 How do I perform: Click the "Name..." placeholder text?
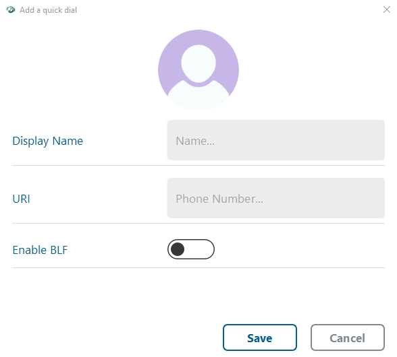click(x=195, y=141)
